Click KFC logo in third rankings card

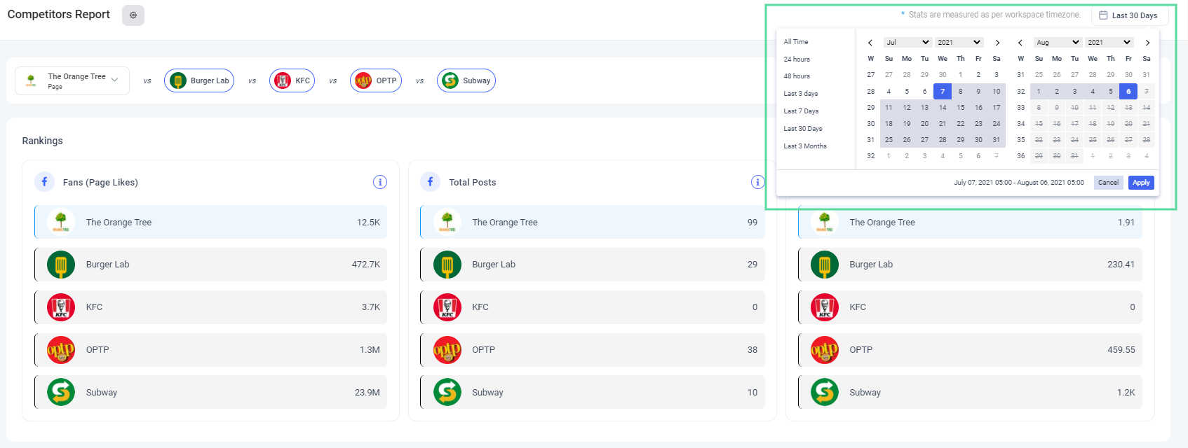(825, 307)
